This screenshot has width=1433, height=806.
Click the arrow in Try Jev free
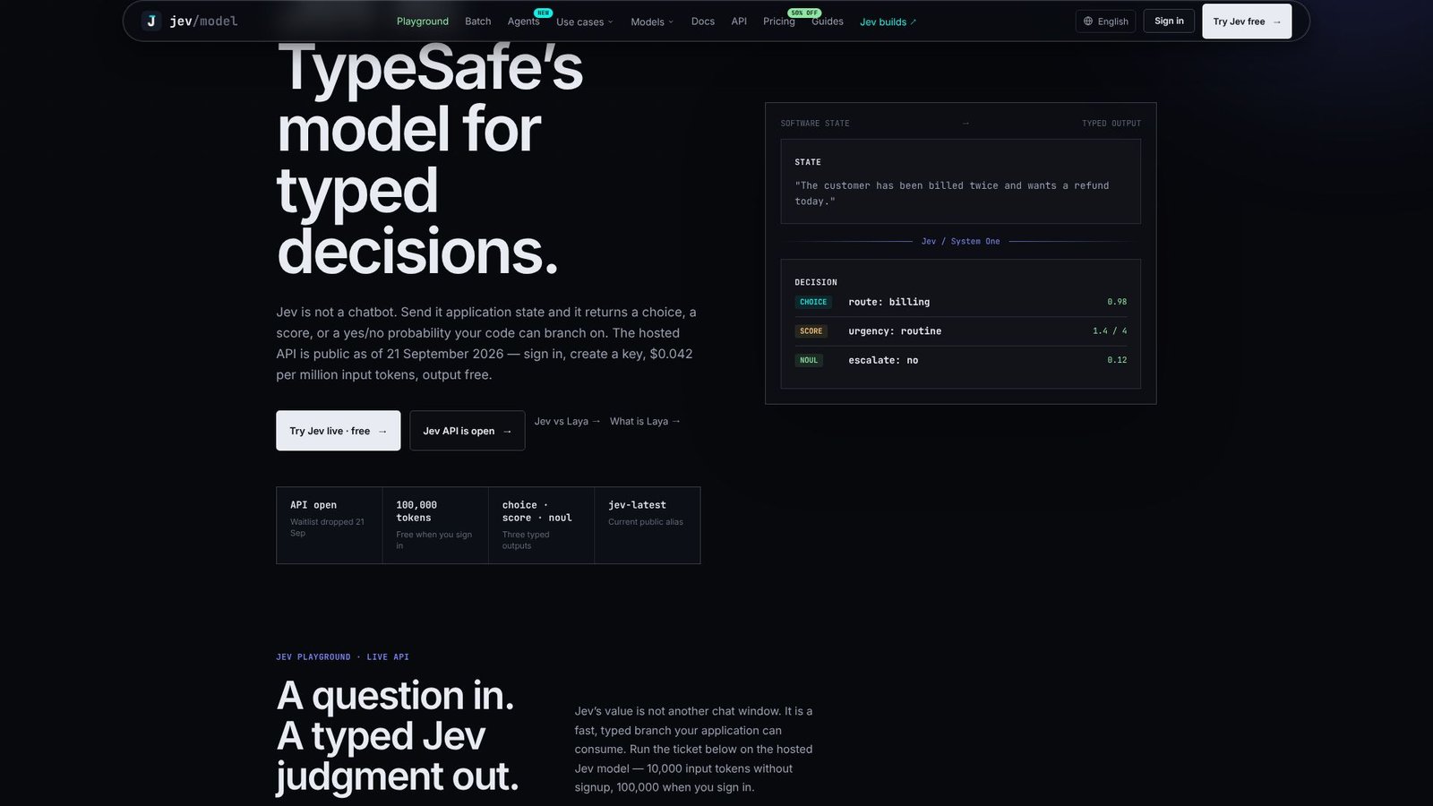(x=1277, y=21)
